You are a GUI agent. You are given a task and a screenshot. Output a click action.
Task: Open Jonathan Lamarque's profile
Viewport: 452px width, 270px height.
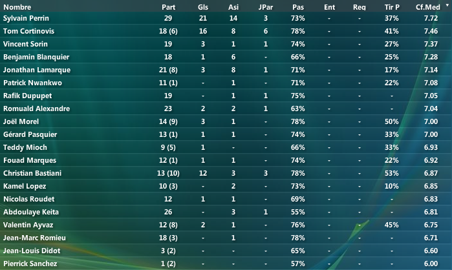click(37, 70)
